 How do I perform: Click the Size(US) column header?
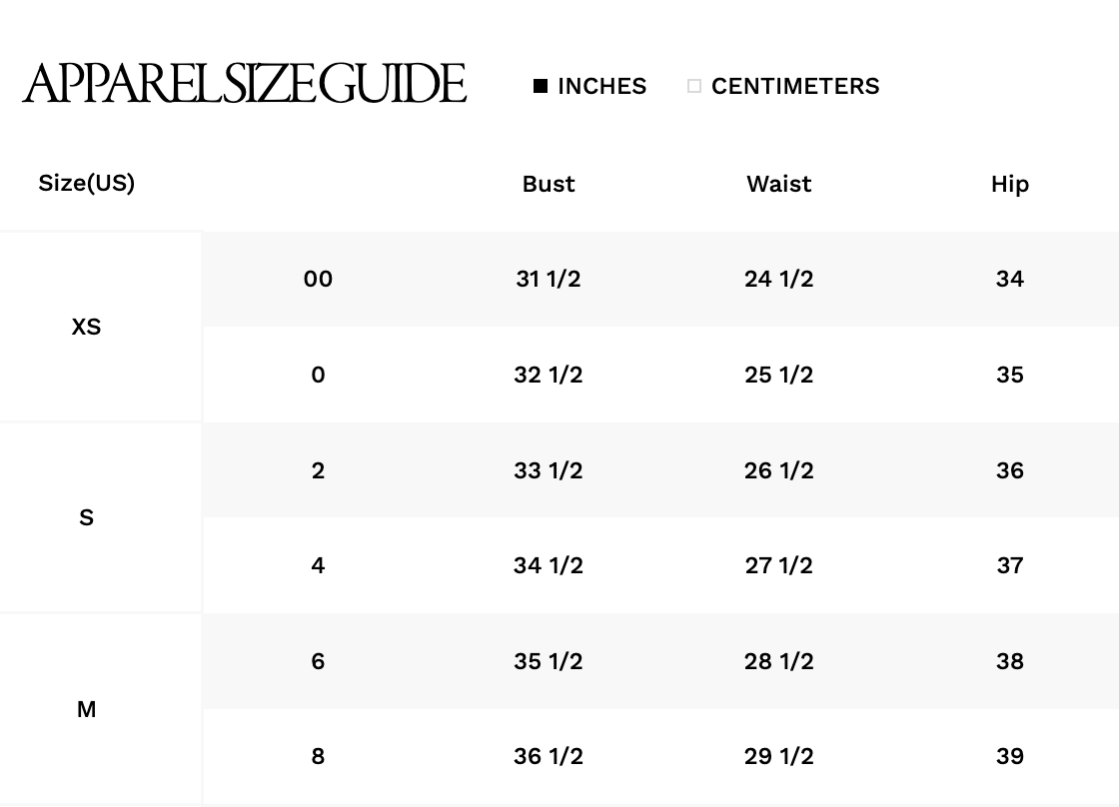[86, 183]
